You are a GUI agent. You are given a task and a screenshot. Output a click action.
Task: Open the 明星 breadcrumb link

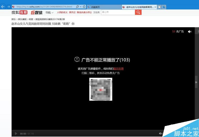tap(31, 19)
